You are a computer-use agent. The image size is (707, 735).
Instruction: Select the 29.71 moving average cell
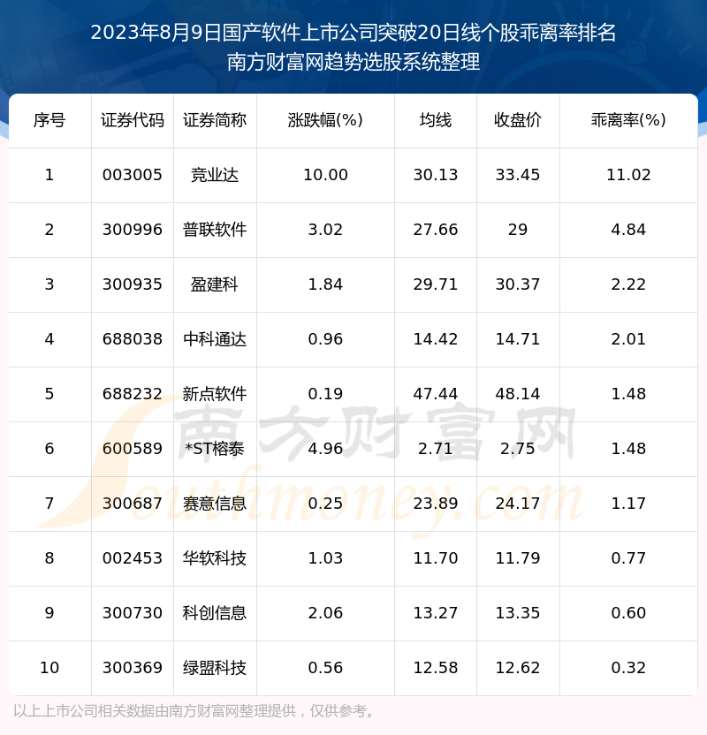click(x=436, y=284)
